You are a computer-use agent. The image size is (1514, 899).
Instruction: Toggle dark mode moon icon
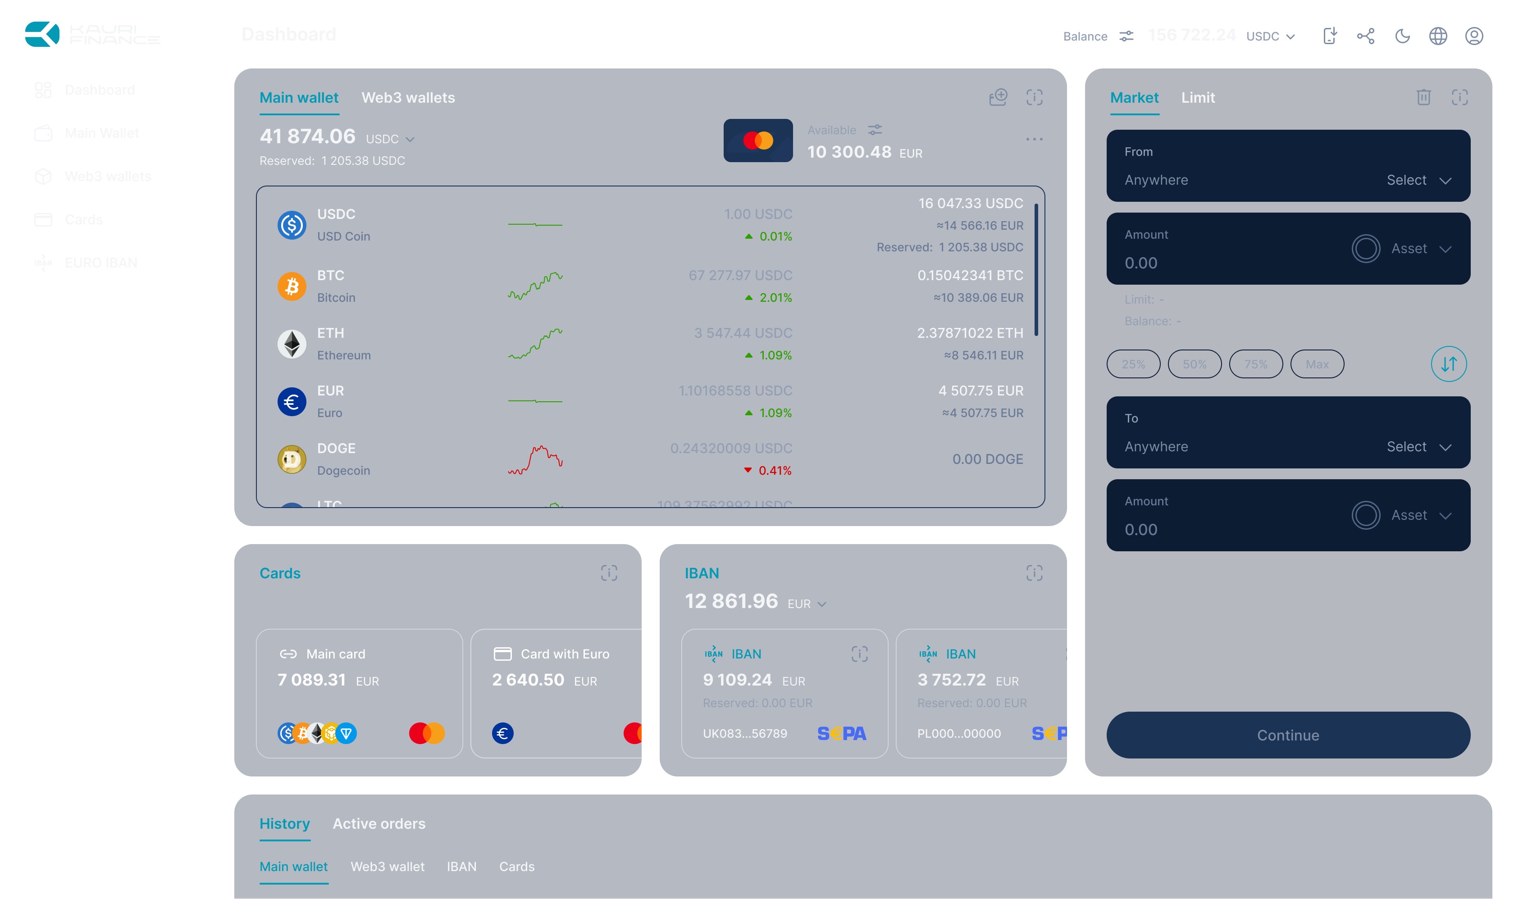coord(1402,36)
